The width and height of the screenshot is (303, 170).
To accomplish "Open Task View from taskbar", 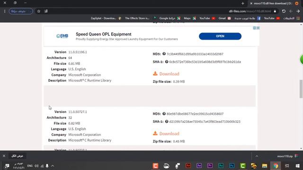I will pyautogui.click(x=287, y=166).
